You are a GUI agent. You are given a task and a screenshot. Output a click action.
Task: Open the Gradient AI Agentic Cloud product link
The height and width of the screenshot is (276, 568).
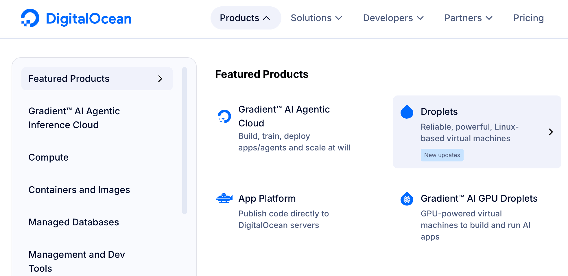pos(284,116)
